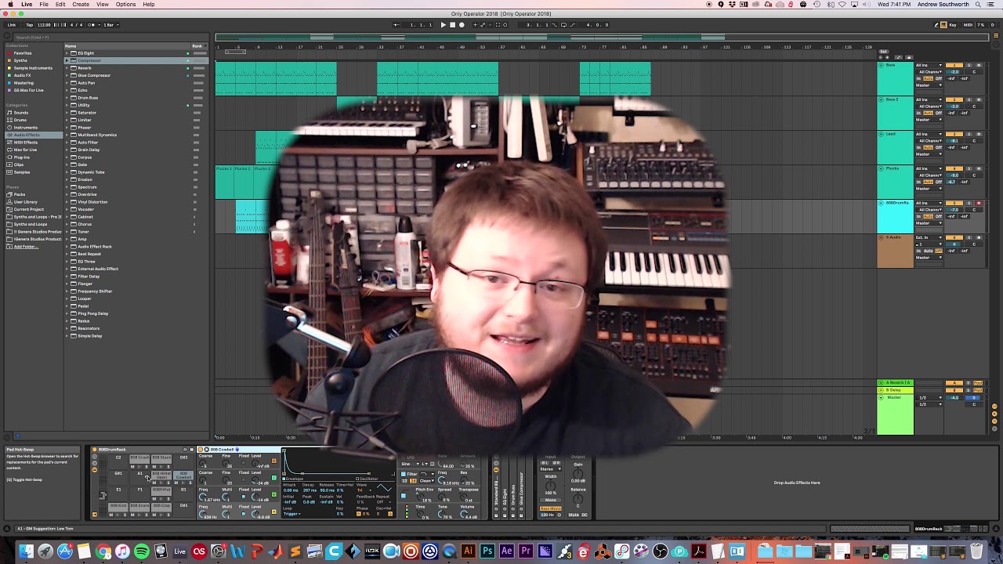Expand the EQ Eight device folder
This screenshot has height=564, width=1003.
(68, 53)
